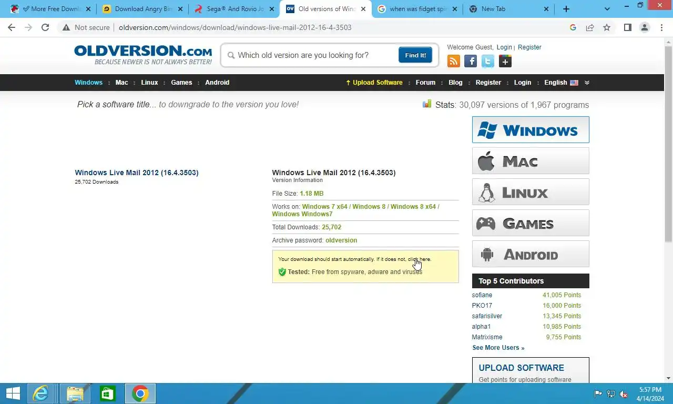Close the Old versions of Windows tab
The height and width of the screenshot is (404, 673).
pyautogui.click(x=363, y=9)
